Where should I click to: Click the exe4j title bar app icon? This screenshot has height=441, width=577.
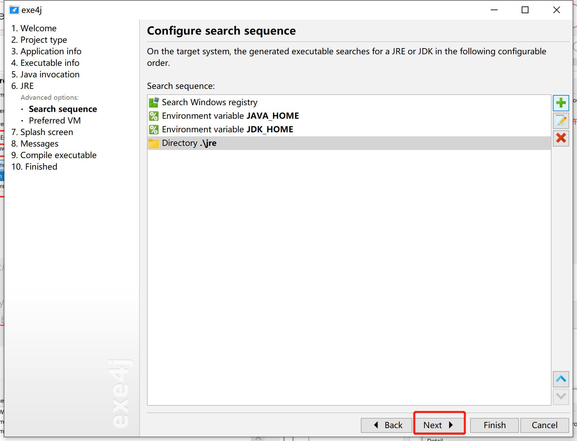[14, 10]
